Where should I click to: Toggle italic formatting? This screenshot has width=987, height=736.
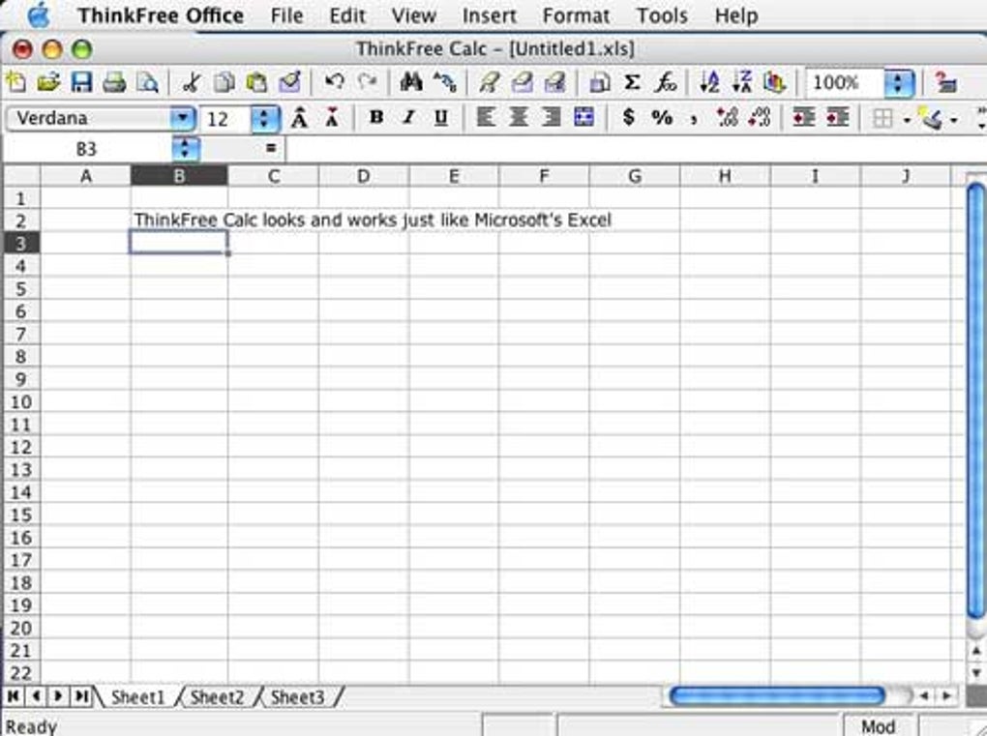coord(409,118)
